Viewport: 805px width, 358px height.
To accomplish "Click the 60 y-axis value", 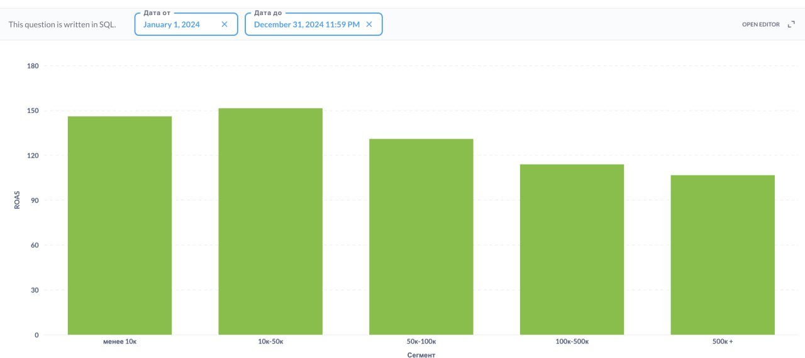I will click(35, 246).
